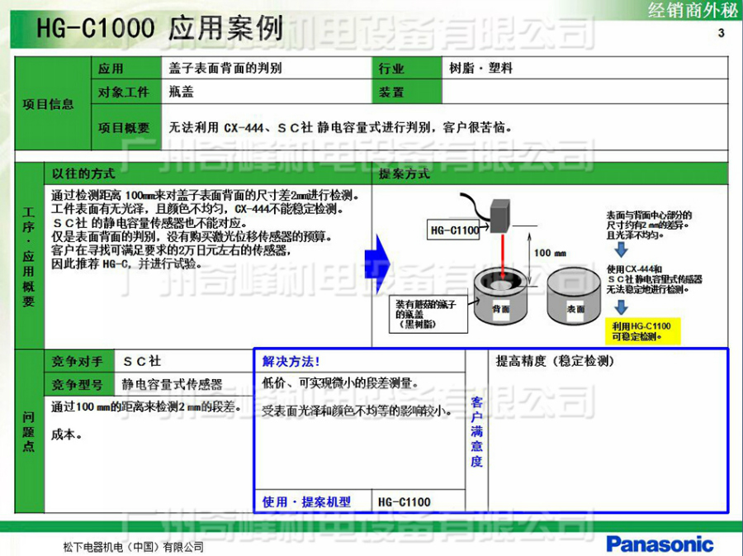The width and height of the screenshot is (743, 556).
Task: Click the 项目概要 label cell
Action: (x=123, y=127)
